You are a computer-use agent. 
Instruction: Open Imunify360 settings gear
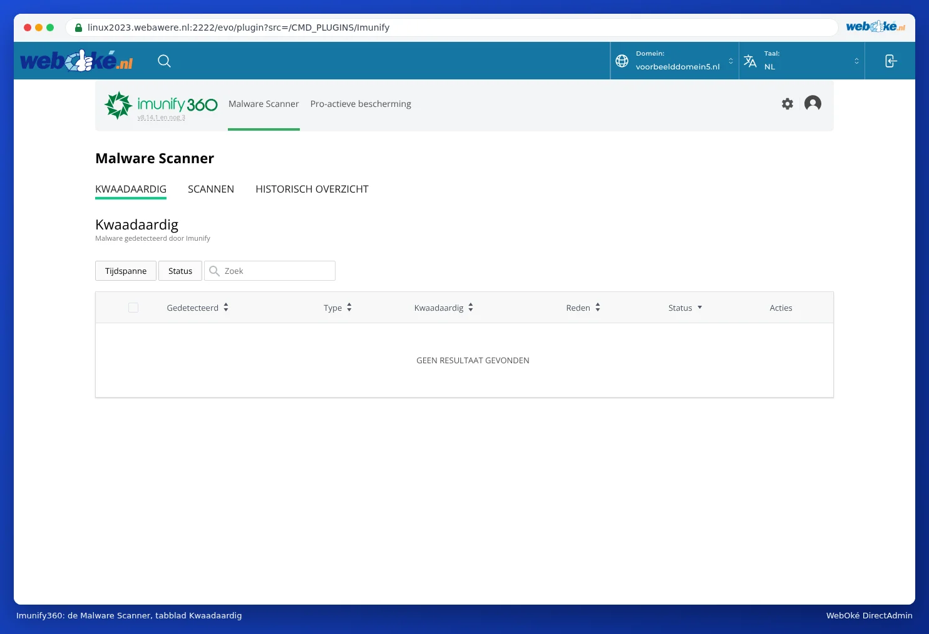pyautogui.click(x=788, y=104)
